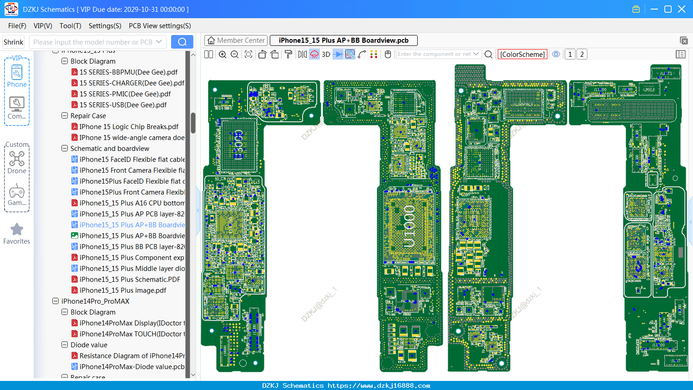Viewport: 693px width, 390px height.
Task: Open the colored dots pin tool
Action: 374,54
